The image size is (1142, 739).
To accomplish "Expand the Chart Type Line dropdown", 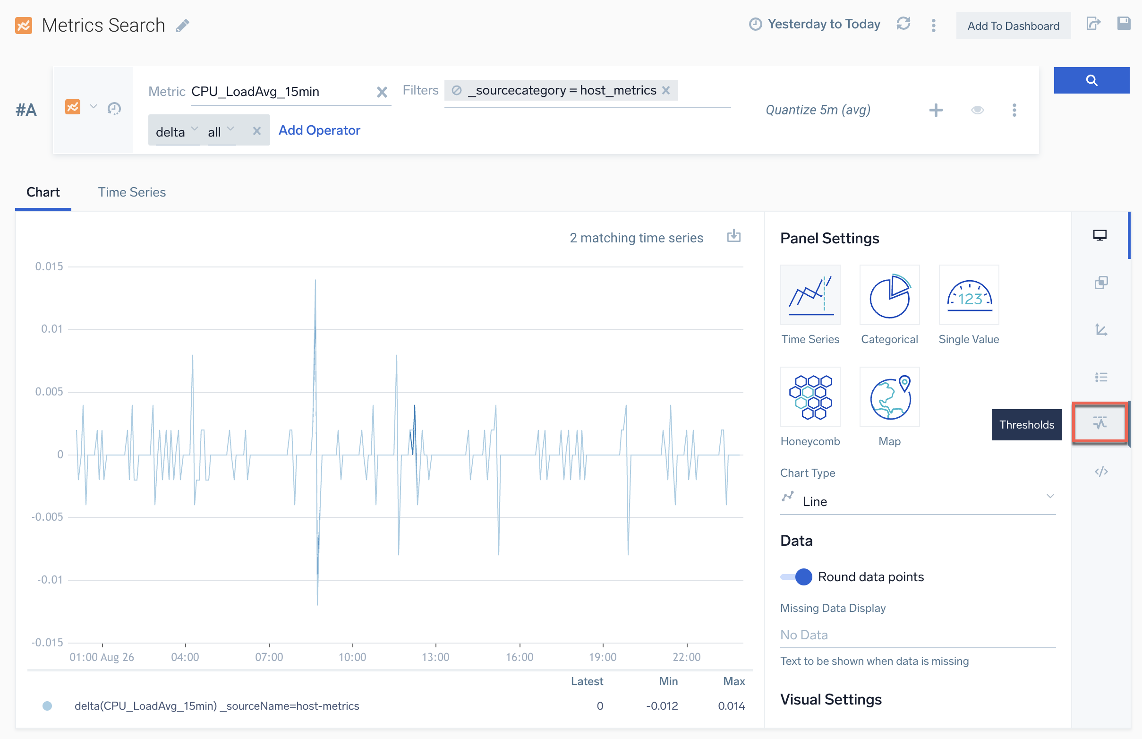I will [917, 501].
